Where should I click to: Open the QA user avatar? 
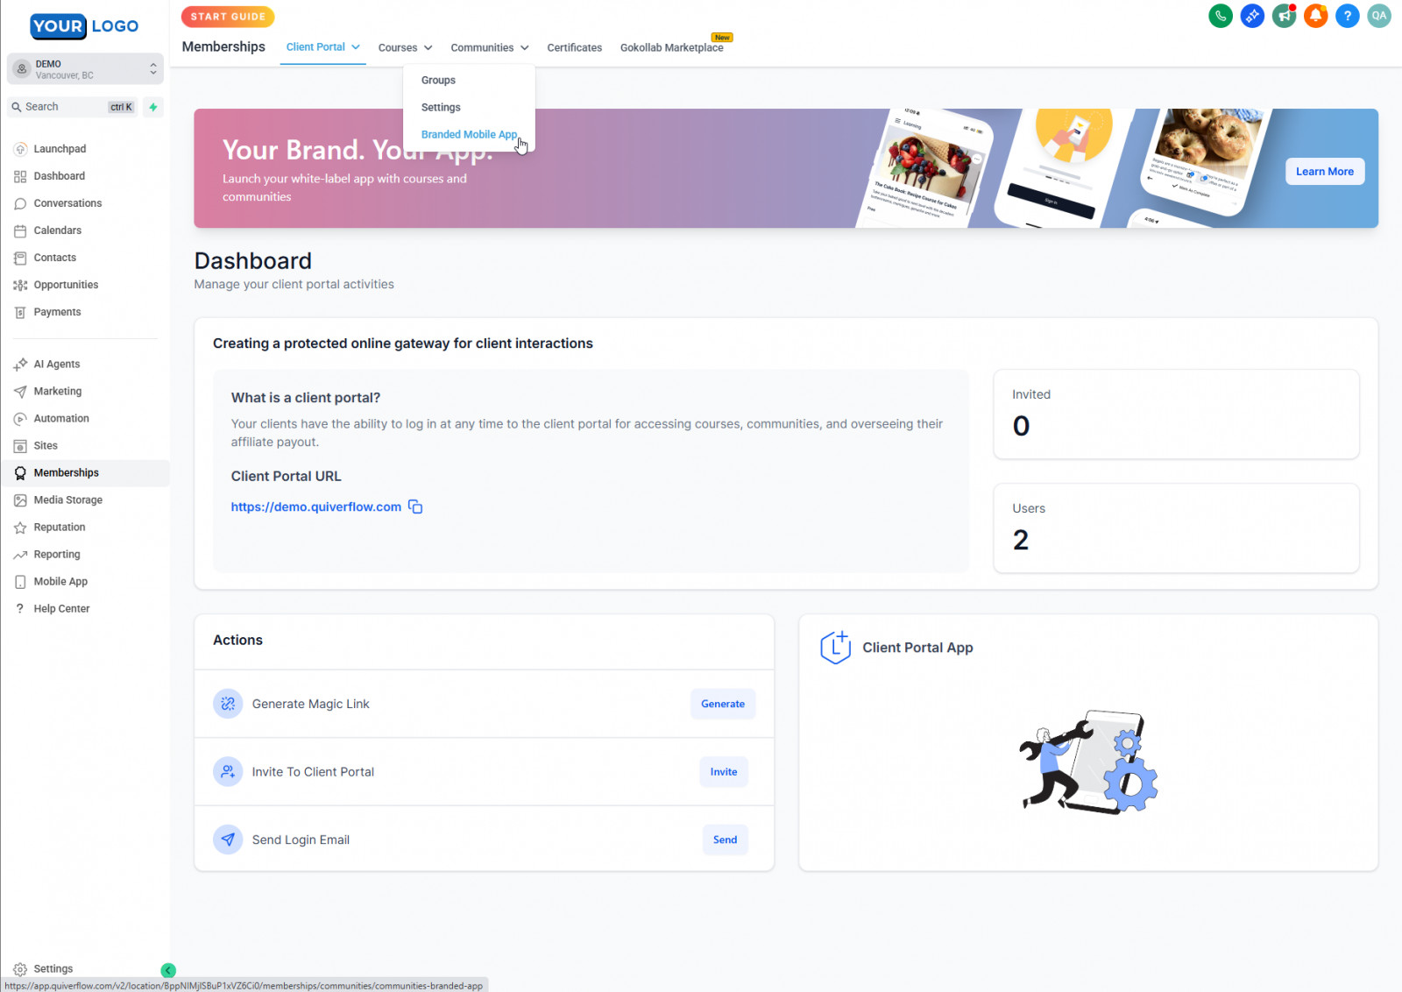[1378, 16]
